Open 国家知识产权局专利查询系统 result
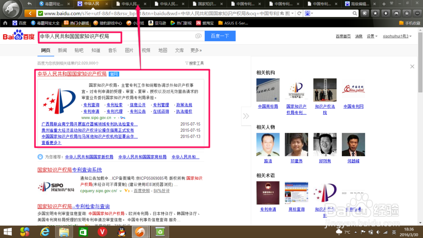 (x=70, y=170)
